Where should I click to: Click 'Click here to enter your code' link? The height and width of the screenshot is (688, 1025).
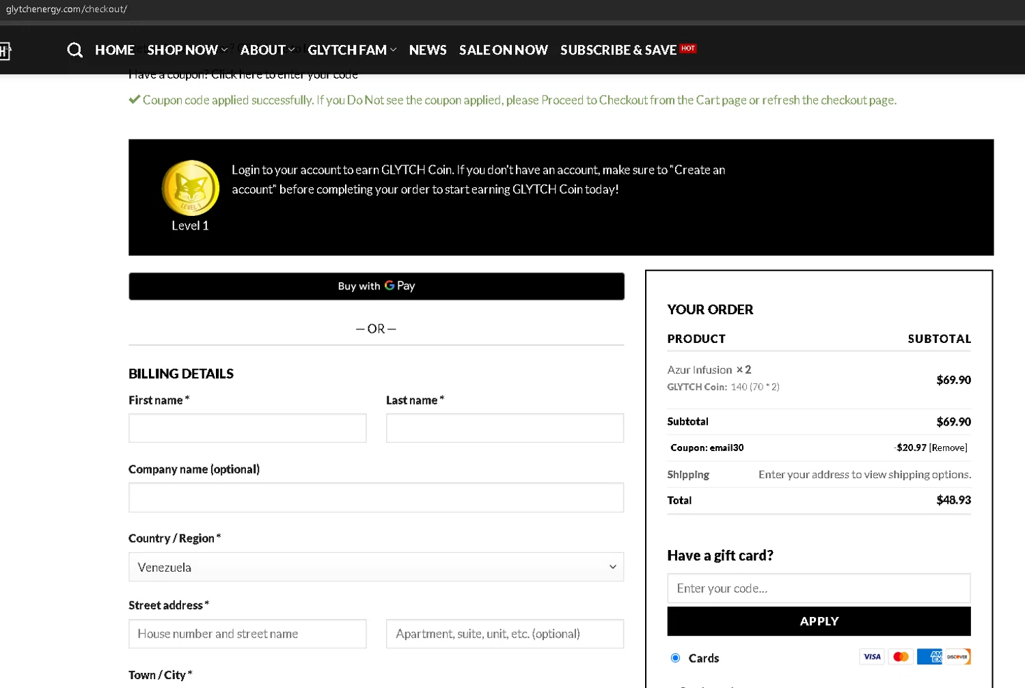coord(284,74)
